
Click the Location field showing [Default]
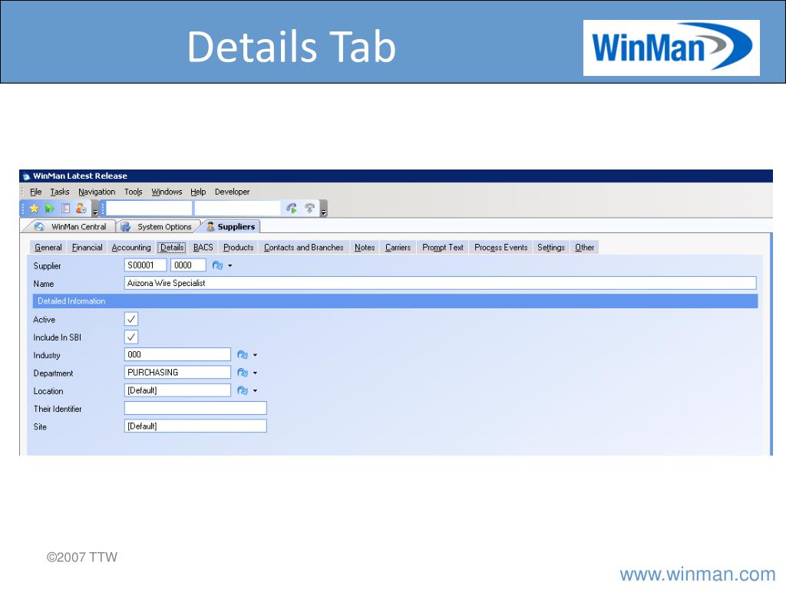click(177, 390)
